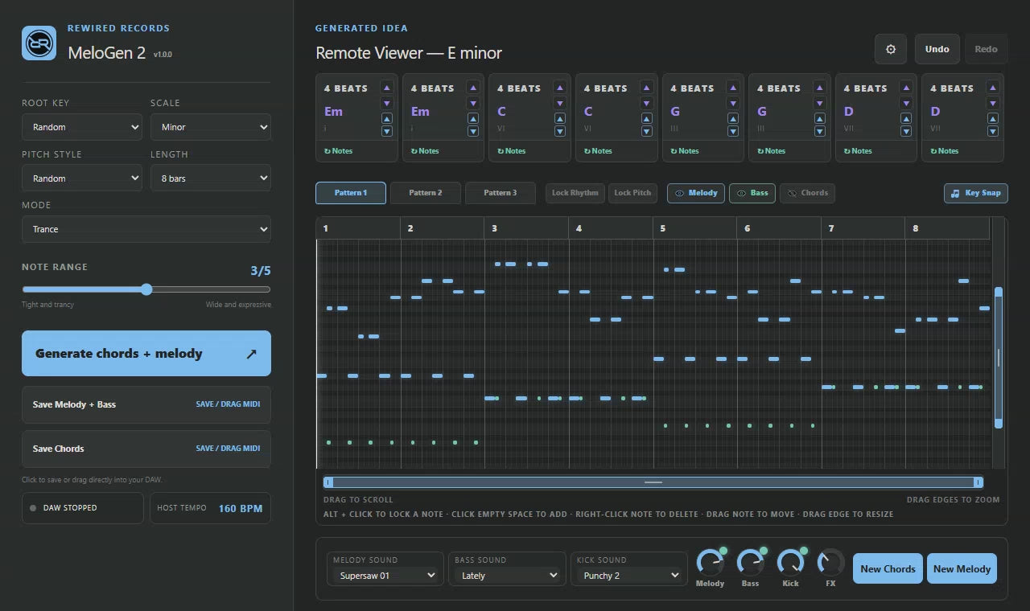This screenshot has width=1030, height=611.
Task: Open the Scale dropdown set to Minor
Action: [211, 127]
